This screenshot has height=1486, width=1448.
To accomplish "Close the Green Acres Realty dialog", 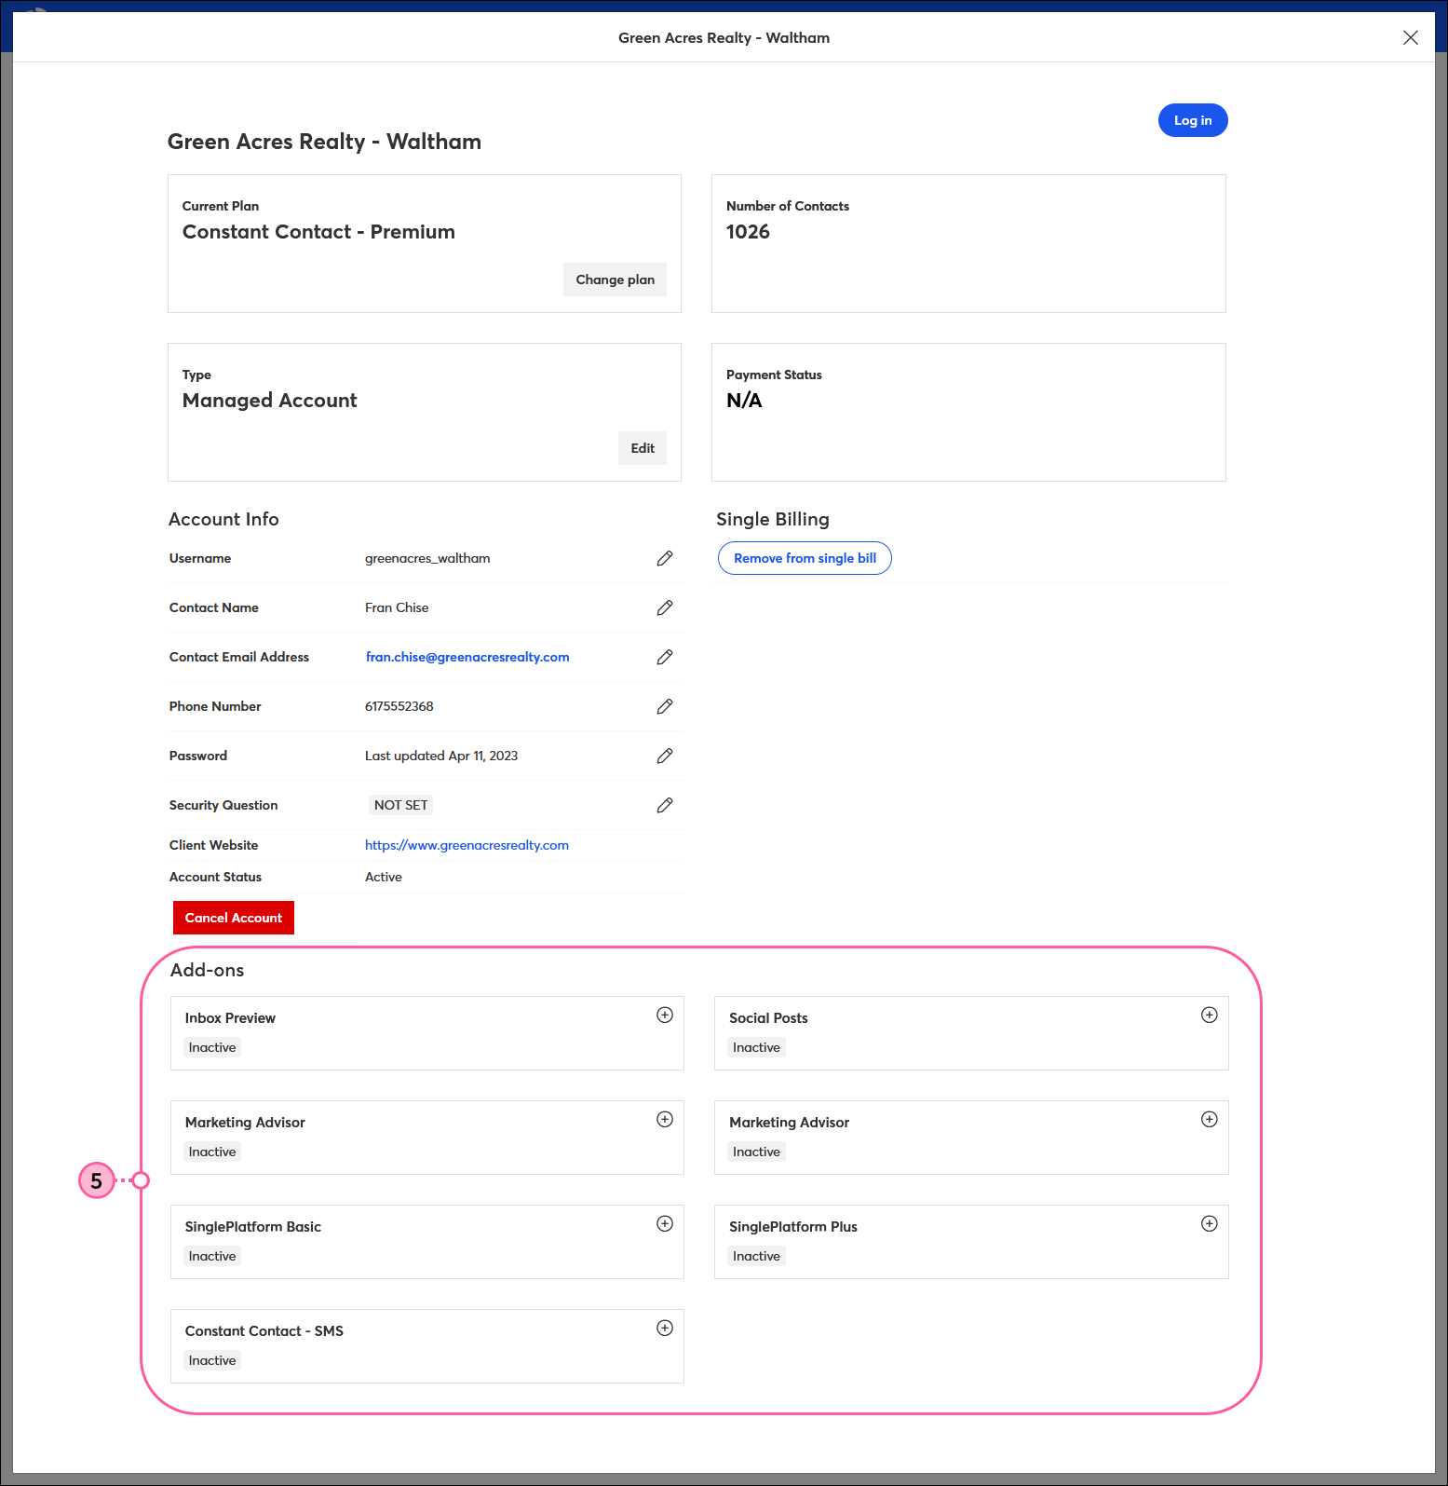I will (1411, 37).
